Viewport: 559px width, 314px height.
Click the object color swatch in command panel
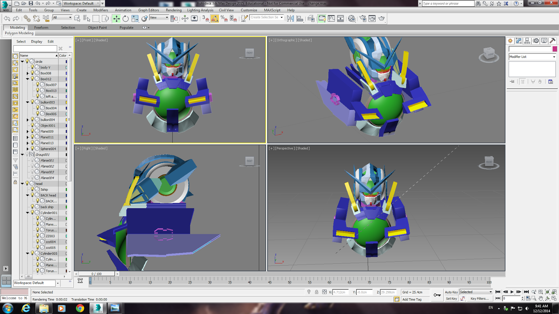coord(554,49)
